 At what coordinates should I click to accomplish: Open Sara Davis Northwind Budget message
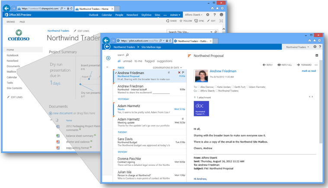(150, 142)
